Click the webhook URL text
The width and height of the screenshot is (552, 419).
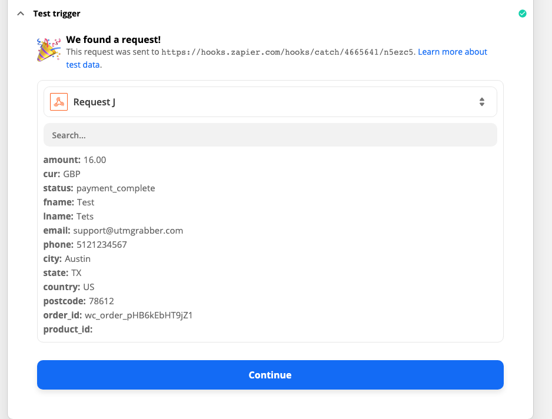tap(288, 52)
